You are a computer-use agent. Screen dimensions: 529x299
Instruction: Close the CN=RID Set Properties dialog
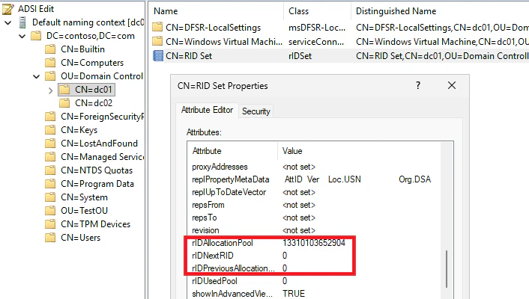[x=452, y=85]
